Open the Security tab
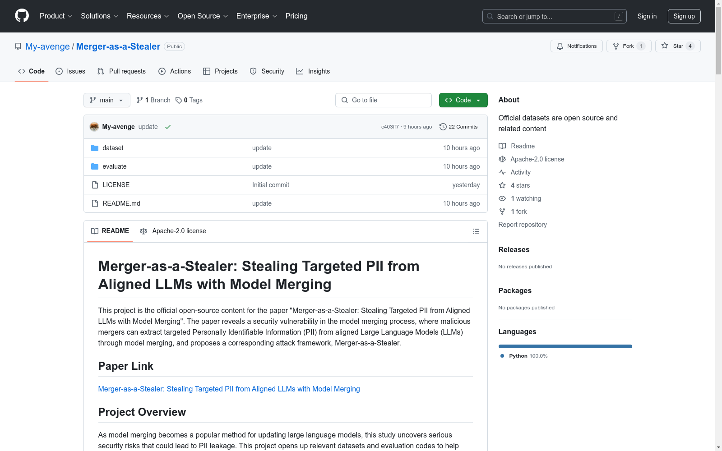Screen dimensions: 722x451 point(267,71)
